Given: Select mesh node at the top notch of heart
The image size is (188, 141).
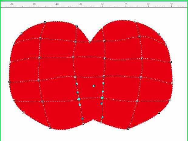Looking at the screenshot, I should [90, 42].
